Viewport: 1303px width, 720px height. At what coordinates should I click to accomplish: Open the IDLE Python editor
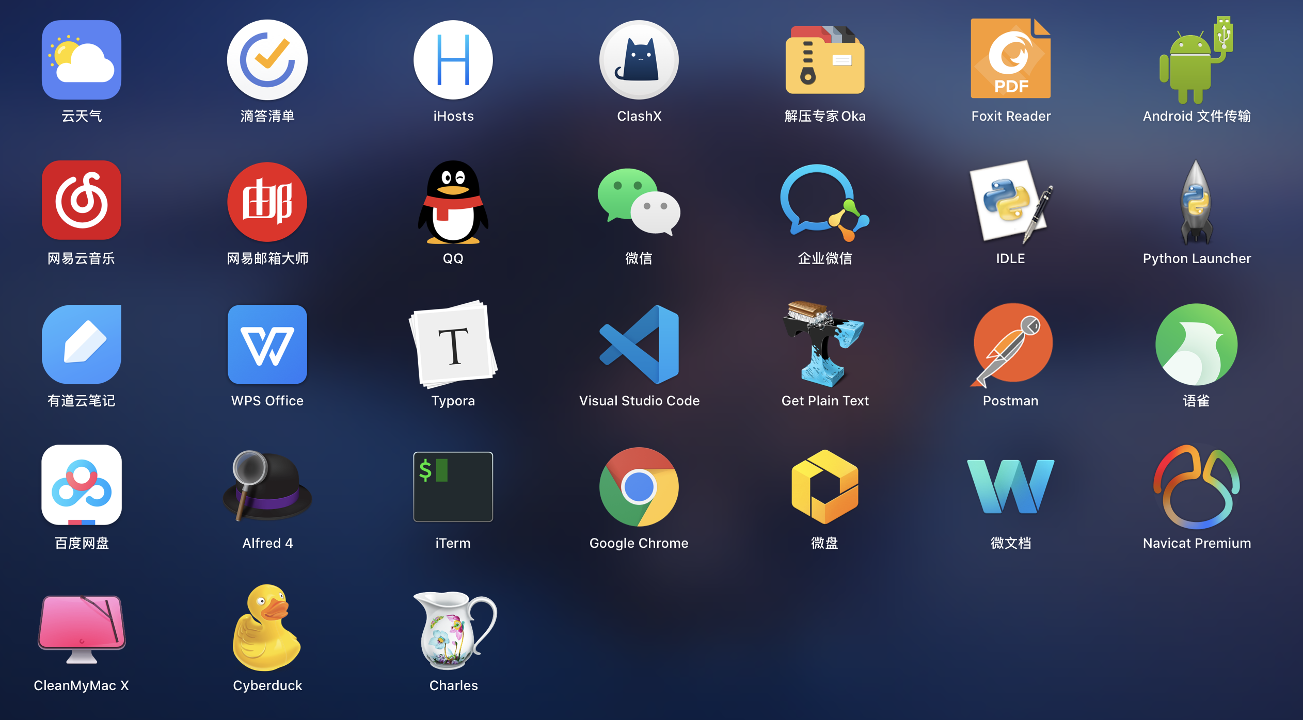(x=1011, y=202)
